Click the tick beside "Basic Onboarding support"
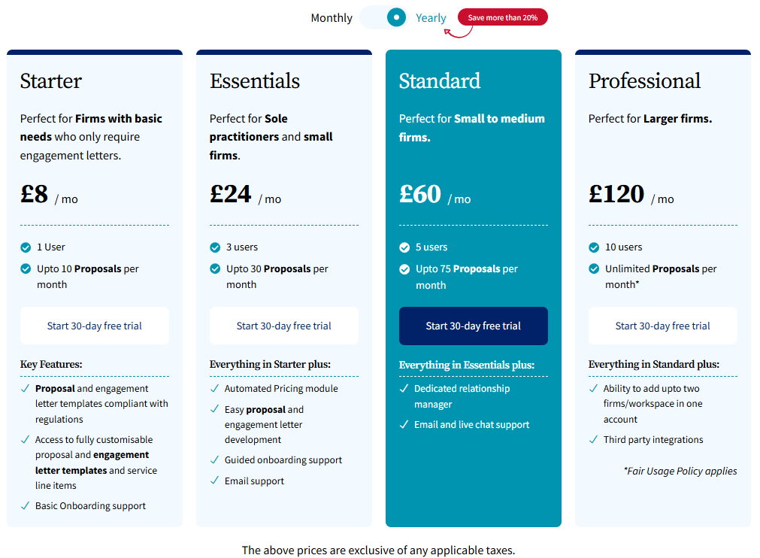Image resolution: width=760 pixels, height=558 pixels. coord(26,505)
